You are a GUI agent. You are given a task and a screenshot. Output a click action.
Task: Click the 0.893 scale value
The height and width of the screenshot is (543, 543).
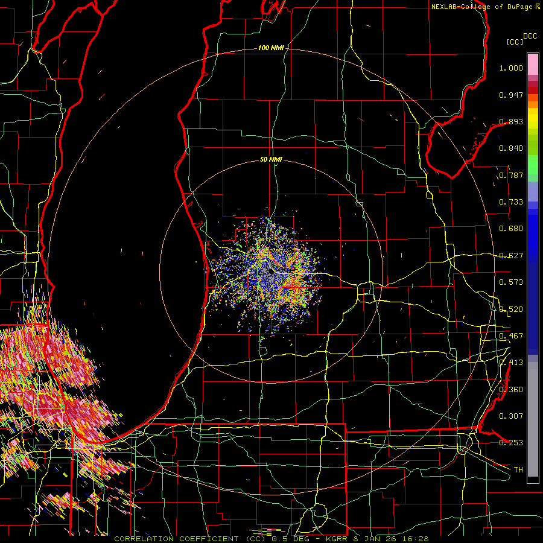[511, 121]
